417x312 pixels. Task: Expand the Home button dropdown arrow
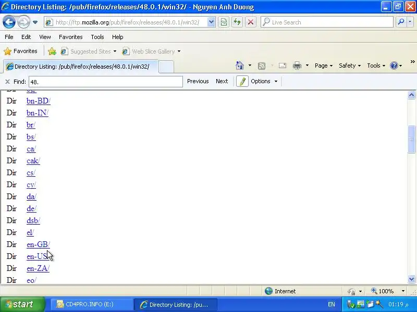[x=250, y=66]
